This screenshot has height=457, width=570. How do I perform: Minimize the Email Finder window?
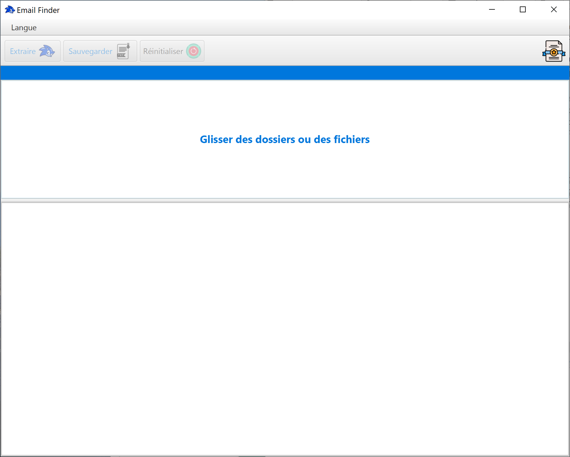point(492,10)
